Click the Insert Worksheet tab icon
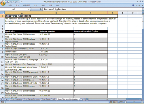This screenshot has width=144, height=104. [x=82, y=99]
